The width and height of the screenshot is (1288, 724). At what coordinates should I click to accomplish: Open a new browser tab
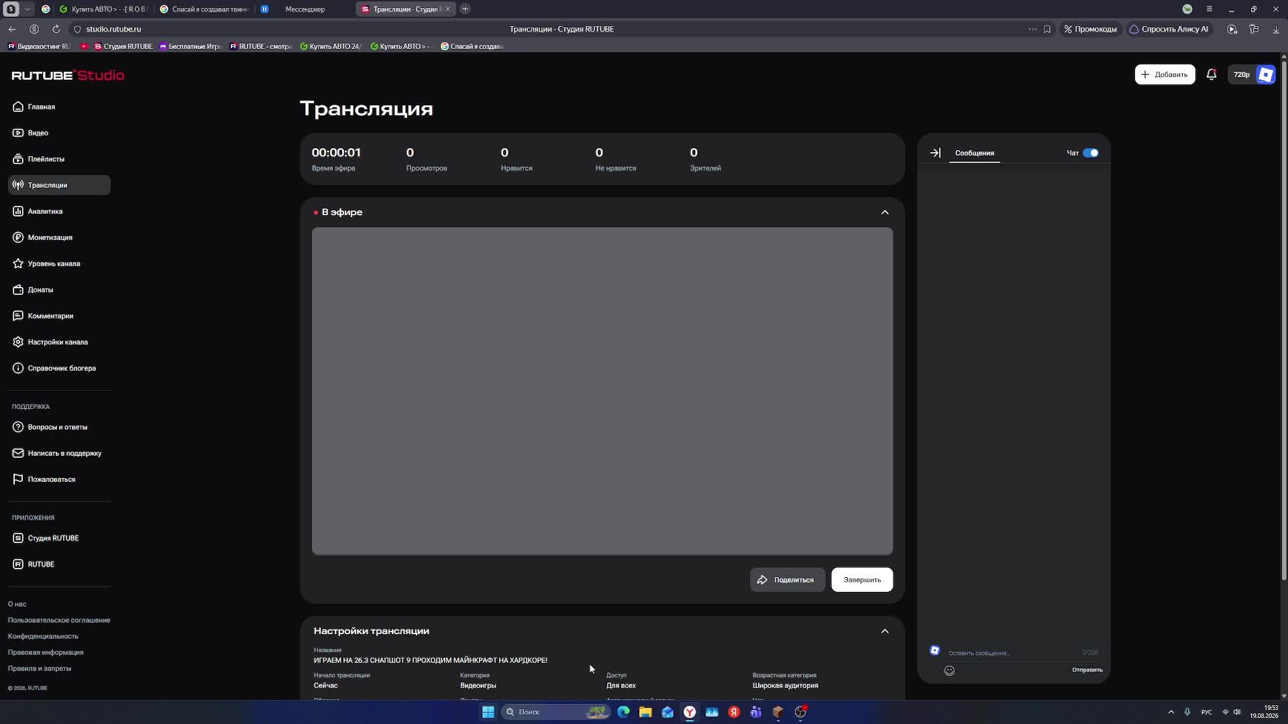(x=465, y=9)
